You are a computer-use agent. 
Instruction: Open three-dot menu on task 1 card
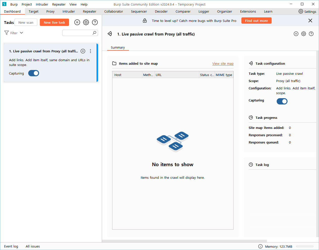click(x=90, y=51)
